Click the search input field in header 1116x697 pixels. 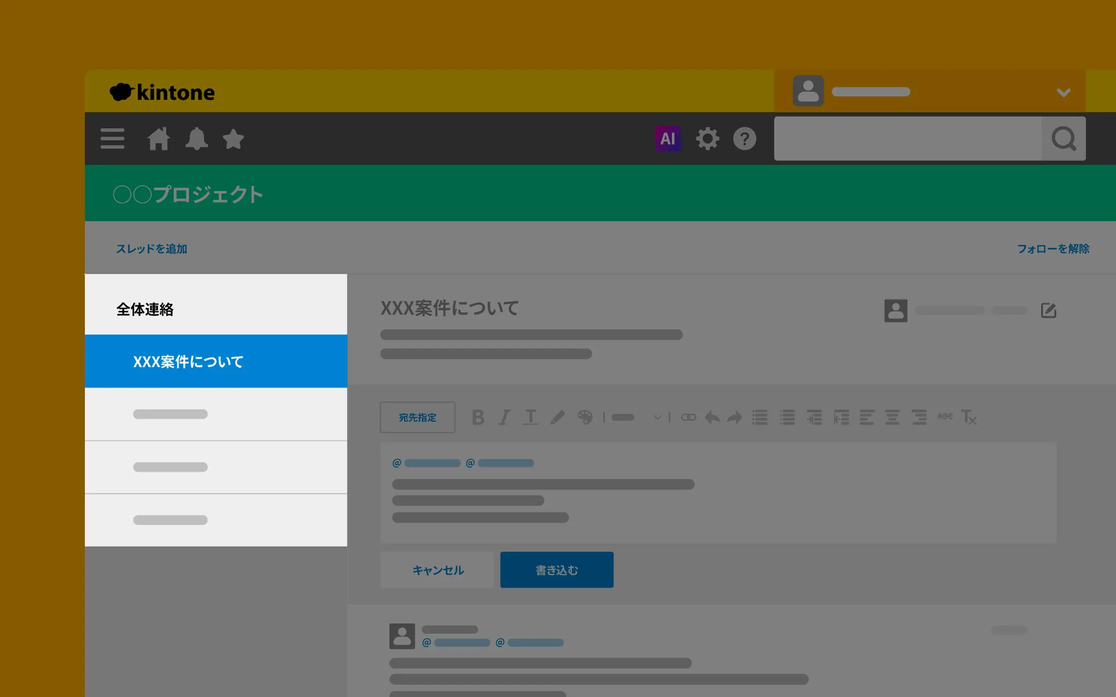(x=907, y=138)
